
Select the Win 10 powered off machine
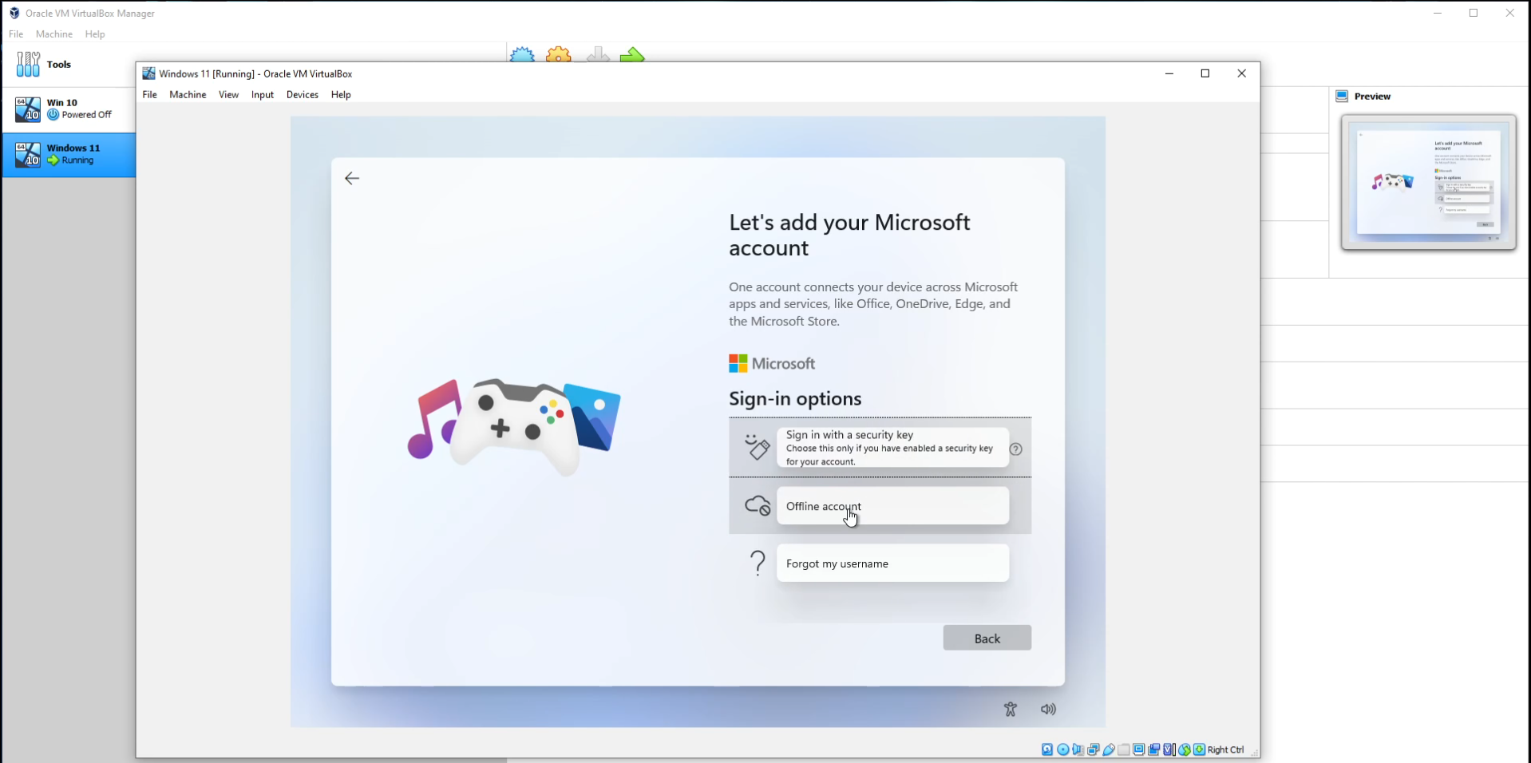click(x=69, y=109)
